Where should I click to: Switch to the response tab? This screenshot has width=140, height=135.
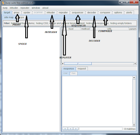(69, 69)
